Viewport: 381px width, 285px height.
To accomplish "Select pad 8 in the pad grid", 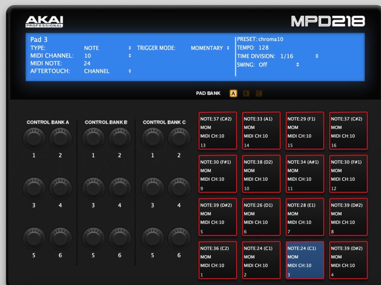I will coord(348,217).
